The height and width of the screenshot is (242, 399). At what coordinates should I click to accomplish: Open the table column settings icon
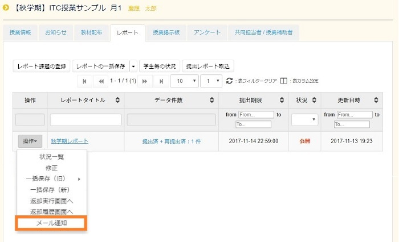[x=284, y=81]
